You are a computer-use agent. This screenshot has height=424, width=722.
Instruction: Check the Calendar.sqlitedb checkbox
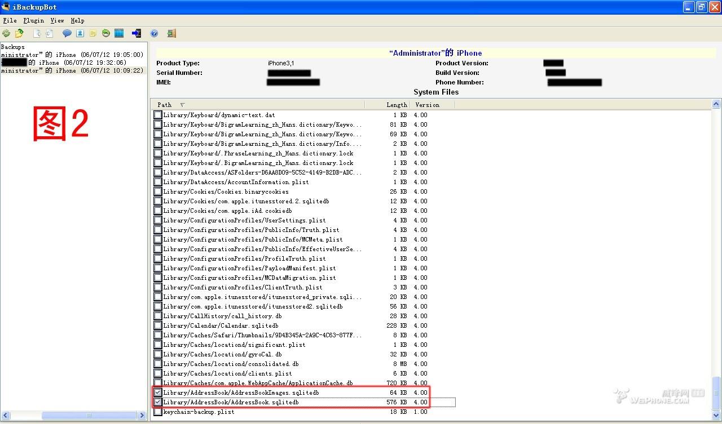(x=158, y=325)
